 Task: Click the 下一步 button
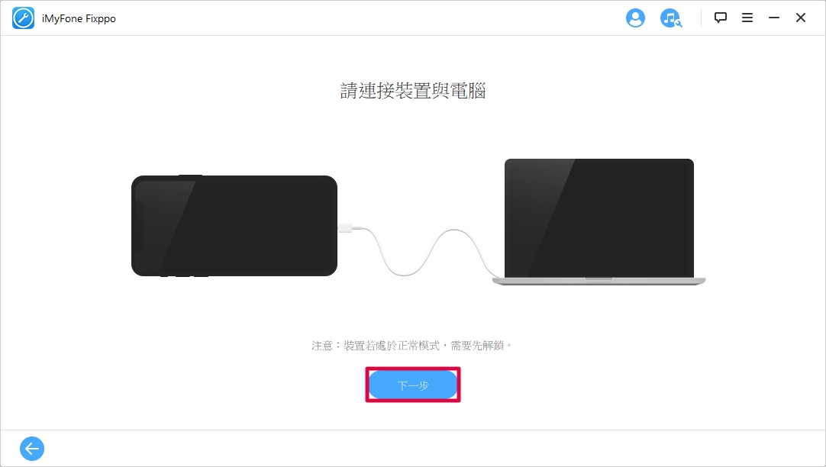coord(413,385)
